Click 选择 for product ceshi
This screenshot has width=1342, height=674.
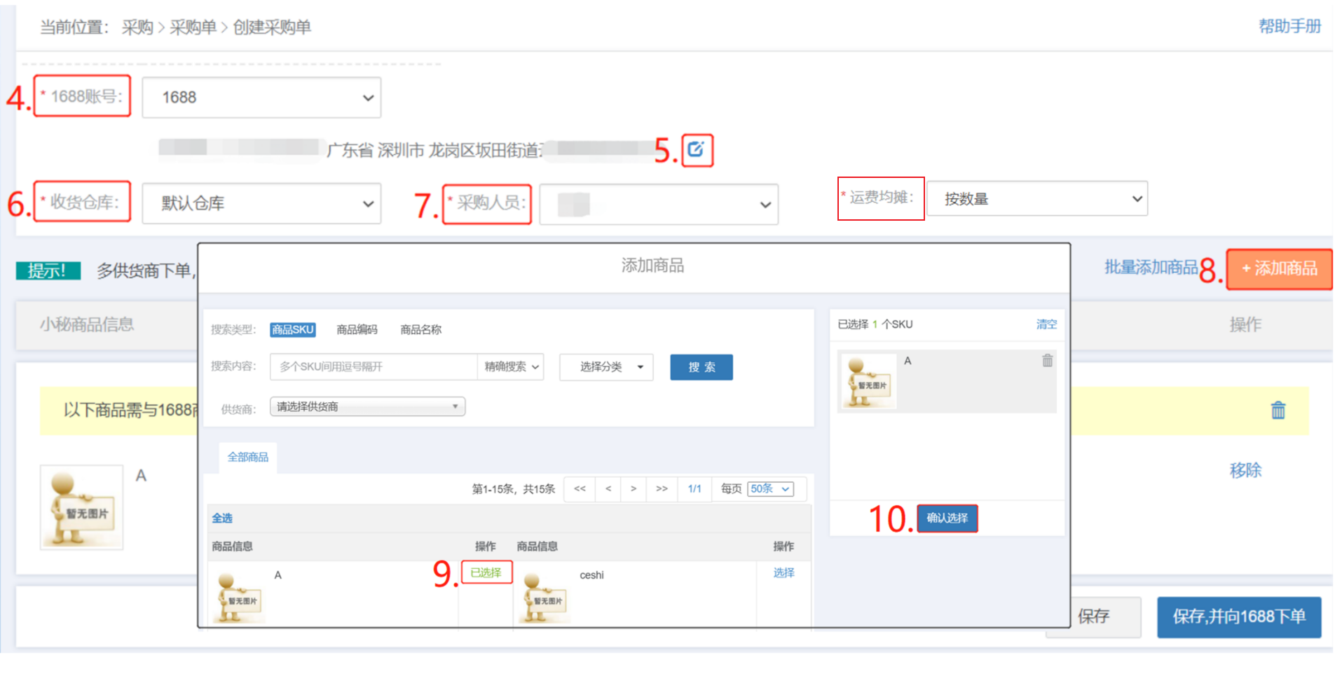pos(783,573)
